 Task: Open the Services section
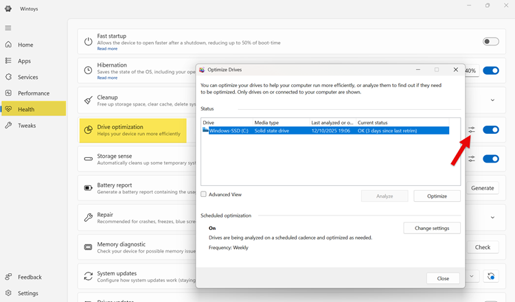[27, 77]
